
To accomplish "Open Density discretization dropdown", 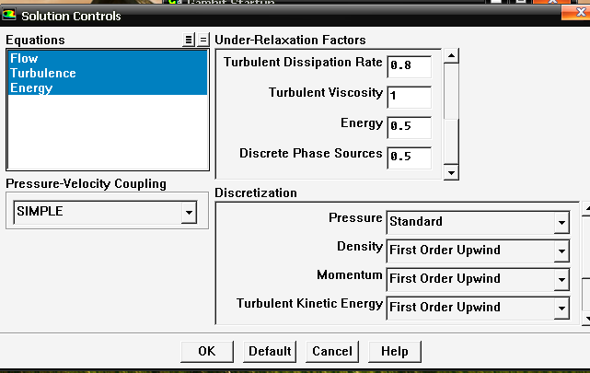I will click(x=561, y=251).
